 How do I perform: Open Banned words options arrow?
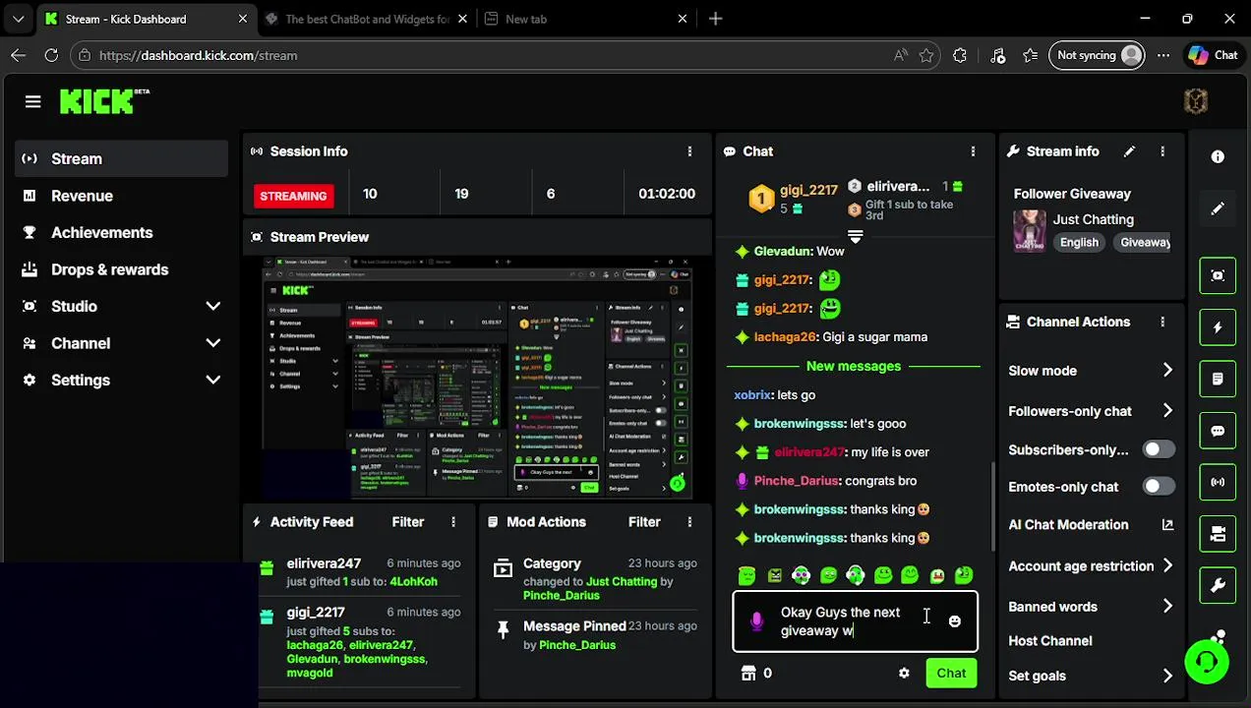[1167, 607]
